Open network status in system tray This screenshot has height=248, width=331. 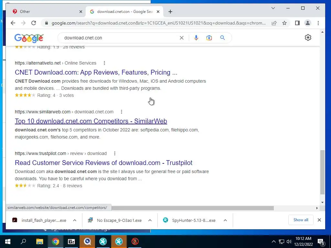pos(282,242)
